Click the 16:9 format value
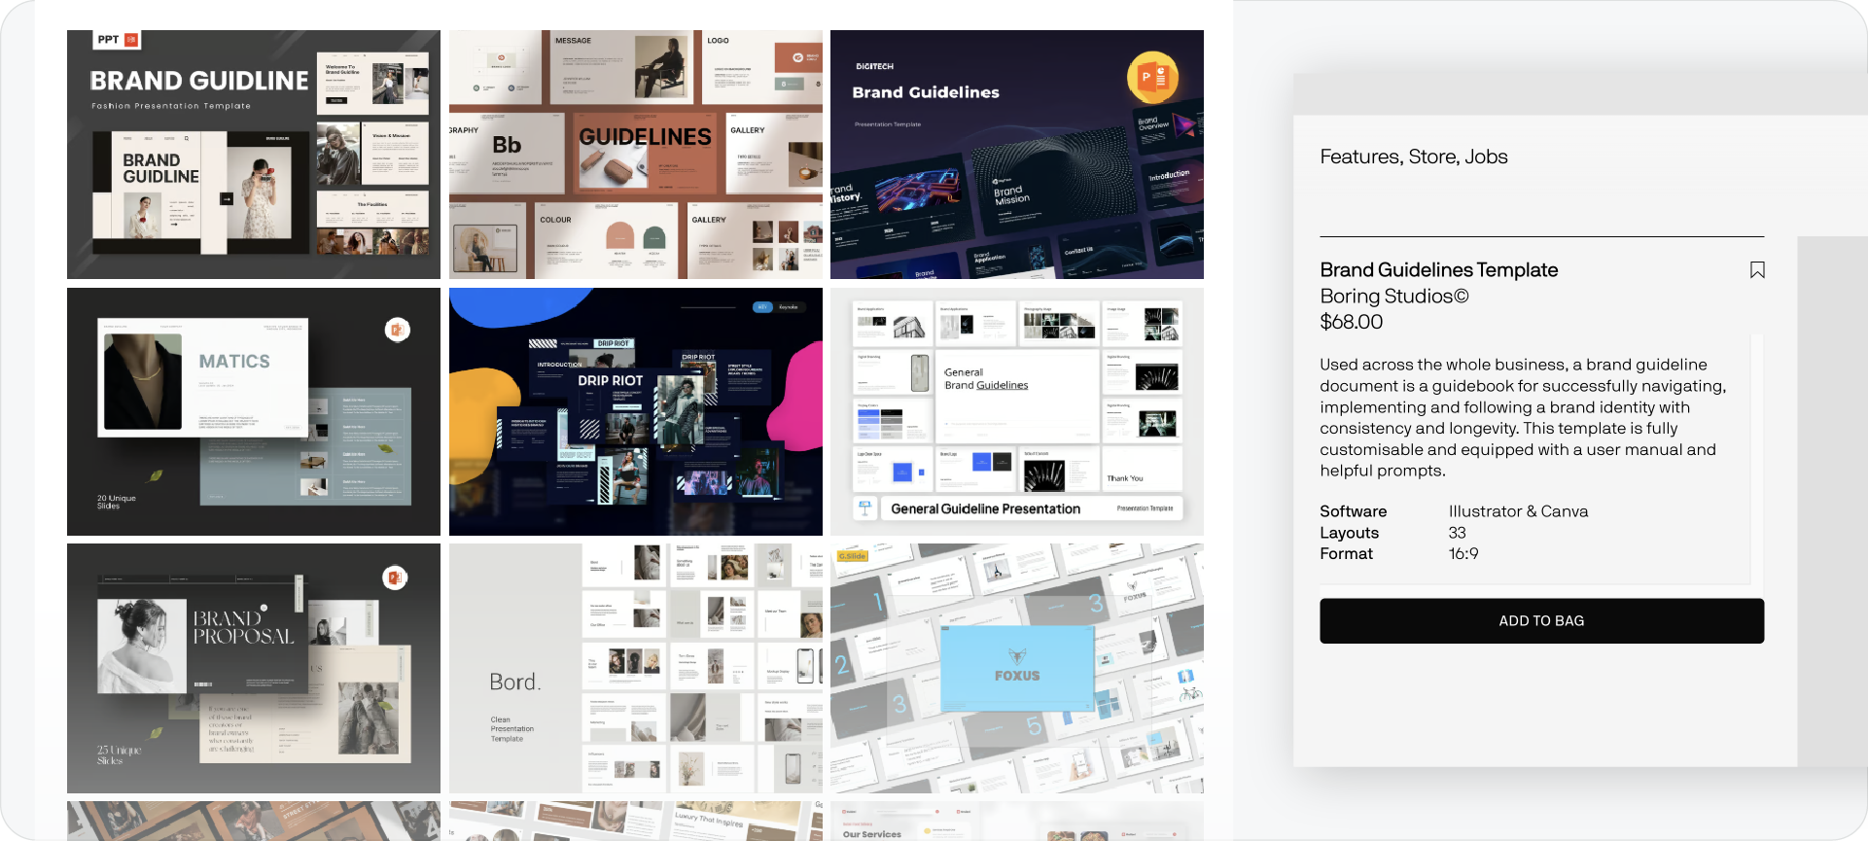The image size is (1868, 841). point(1463,554)
